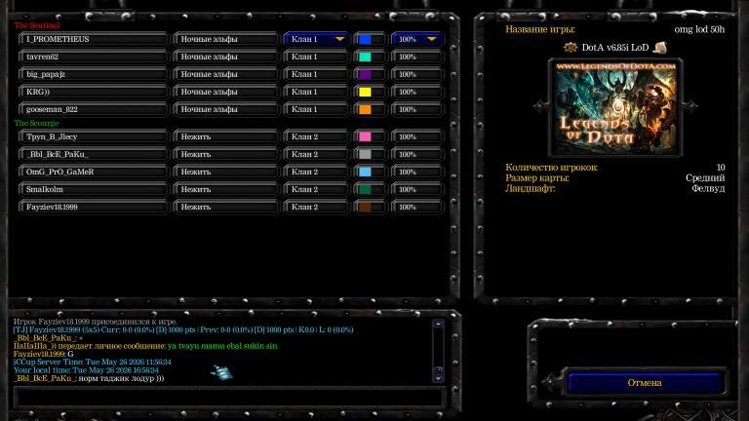Select player slot gooseman_822
The height and width of the screenshot is (421, 749).
94,109
